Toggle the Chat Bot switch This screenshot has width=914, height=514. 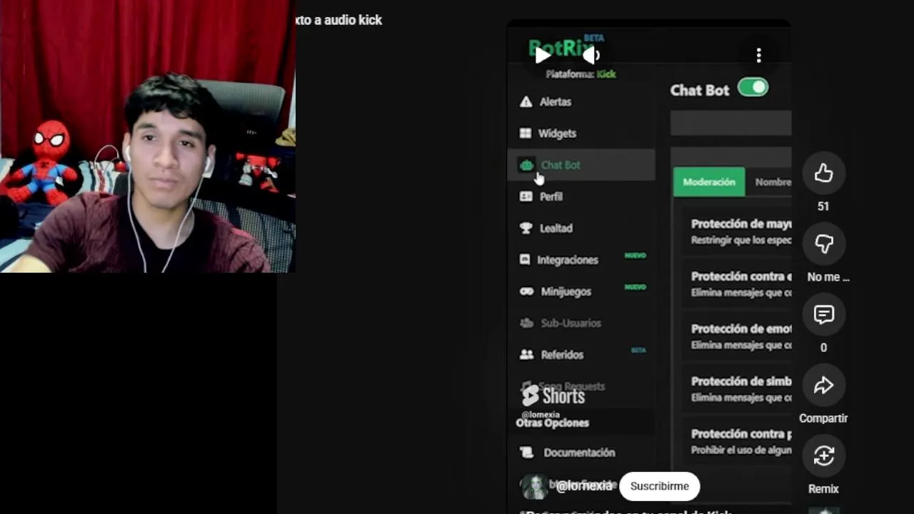(x=753, y=88)
